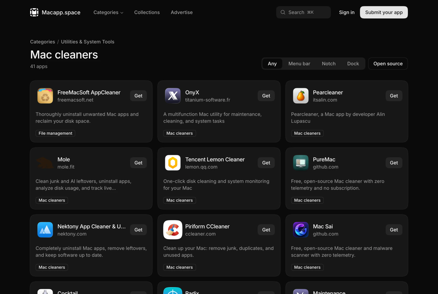
Task: Open Nektony App Cleaner app icon
Action: pos(45,230)
